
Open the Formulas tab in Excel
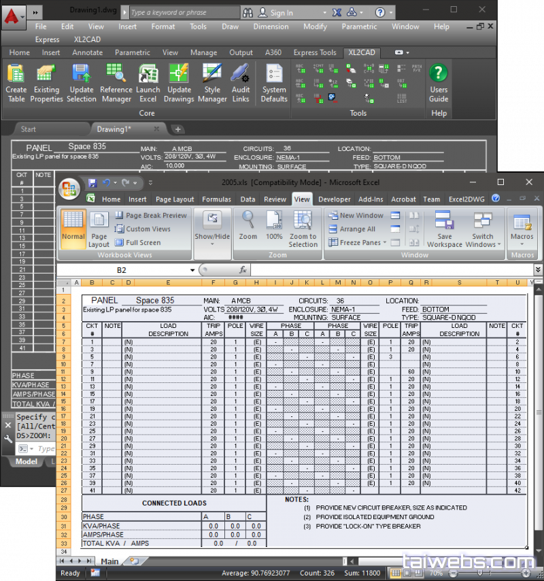click(216, 199)
